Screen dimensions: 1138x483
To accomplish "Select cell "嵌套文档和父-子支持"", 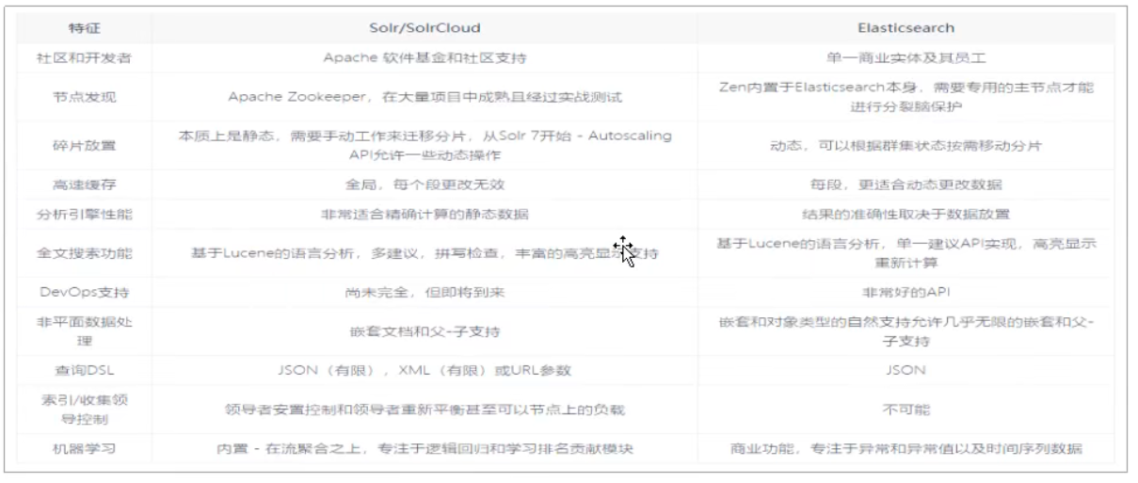I will (x=425, y=330).
